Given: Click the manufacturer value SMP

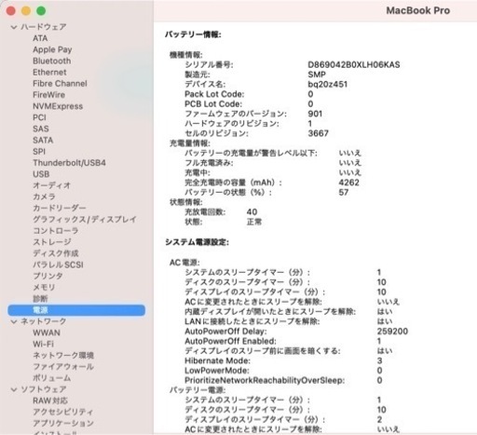Looking at the screenshot, I should pyautogui.click(x=317, y=75).
